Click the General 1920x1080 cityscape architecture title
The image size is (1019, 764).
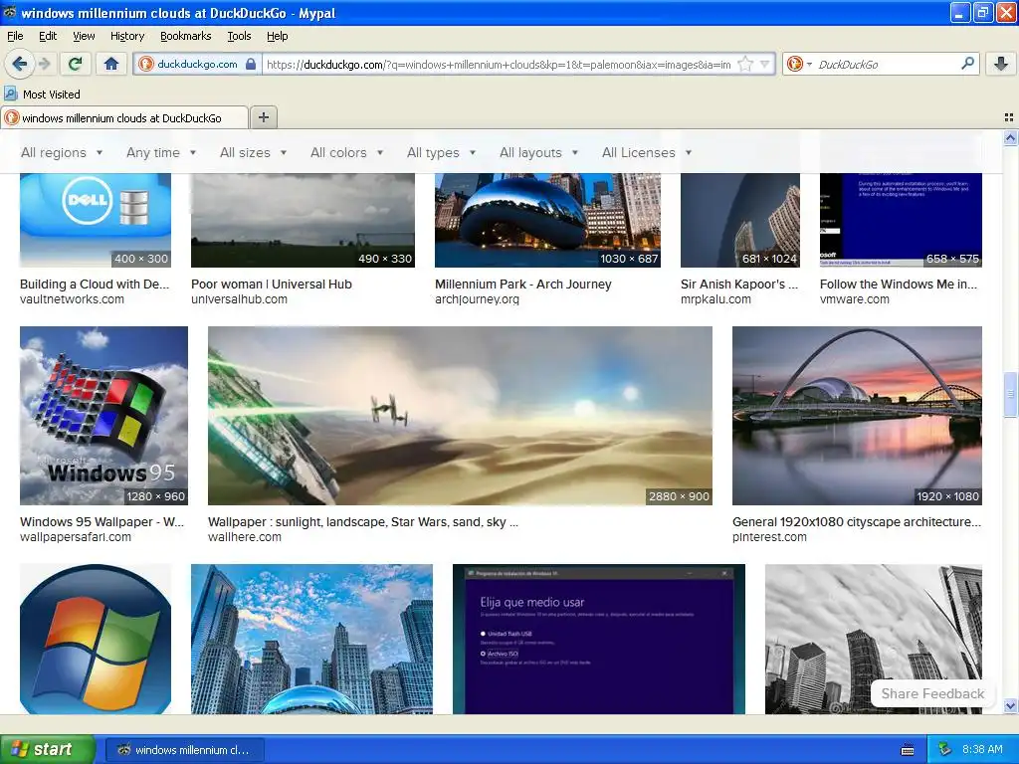pyautogui.click(x=857, y=521)
